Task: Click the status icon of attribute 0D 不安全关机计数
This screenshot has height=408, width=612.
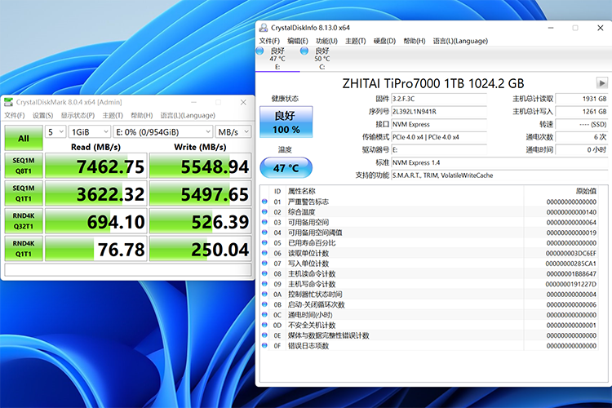Action: 264,325
